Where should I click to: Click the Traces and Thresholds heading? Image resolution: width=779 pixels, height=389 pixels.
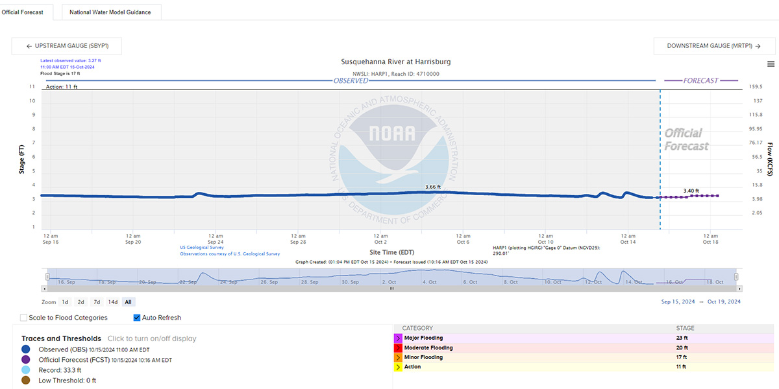point(61,338)
